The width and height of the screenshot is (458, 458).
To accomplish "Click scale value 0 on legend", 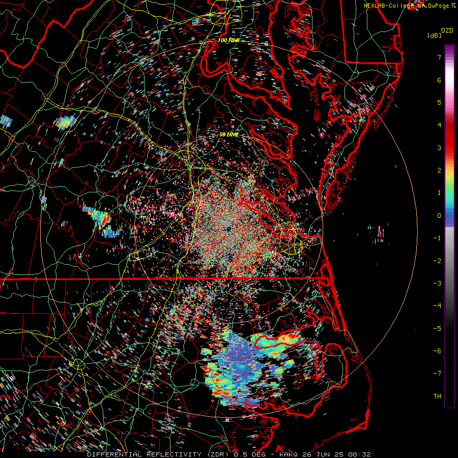I will point(439,216).
